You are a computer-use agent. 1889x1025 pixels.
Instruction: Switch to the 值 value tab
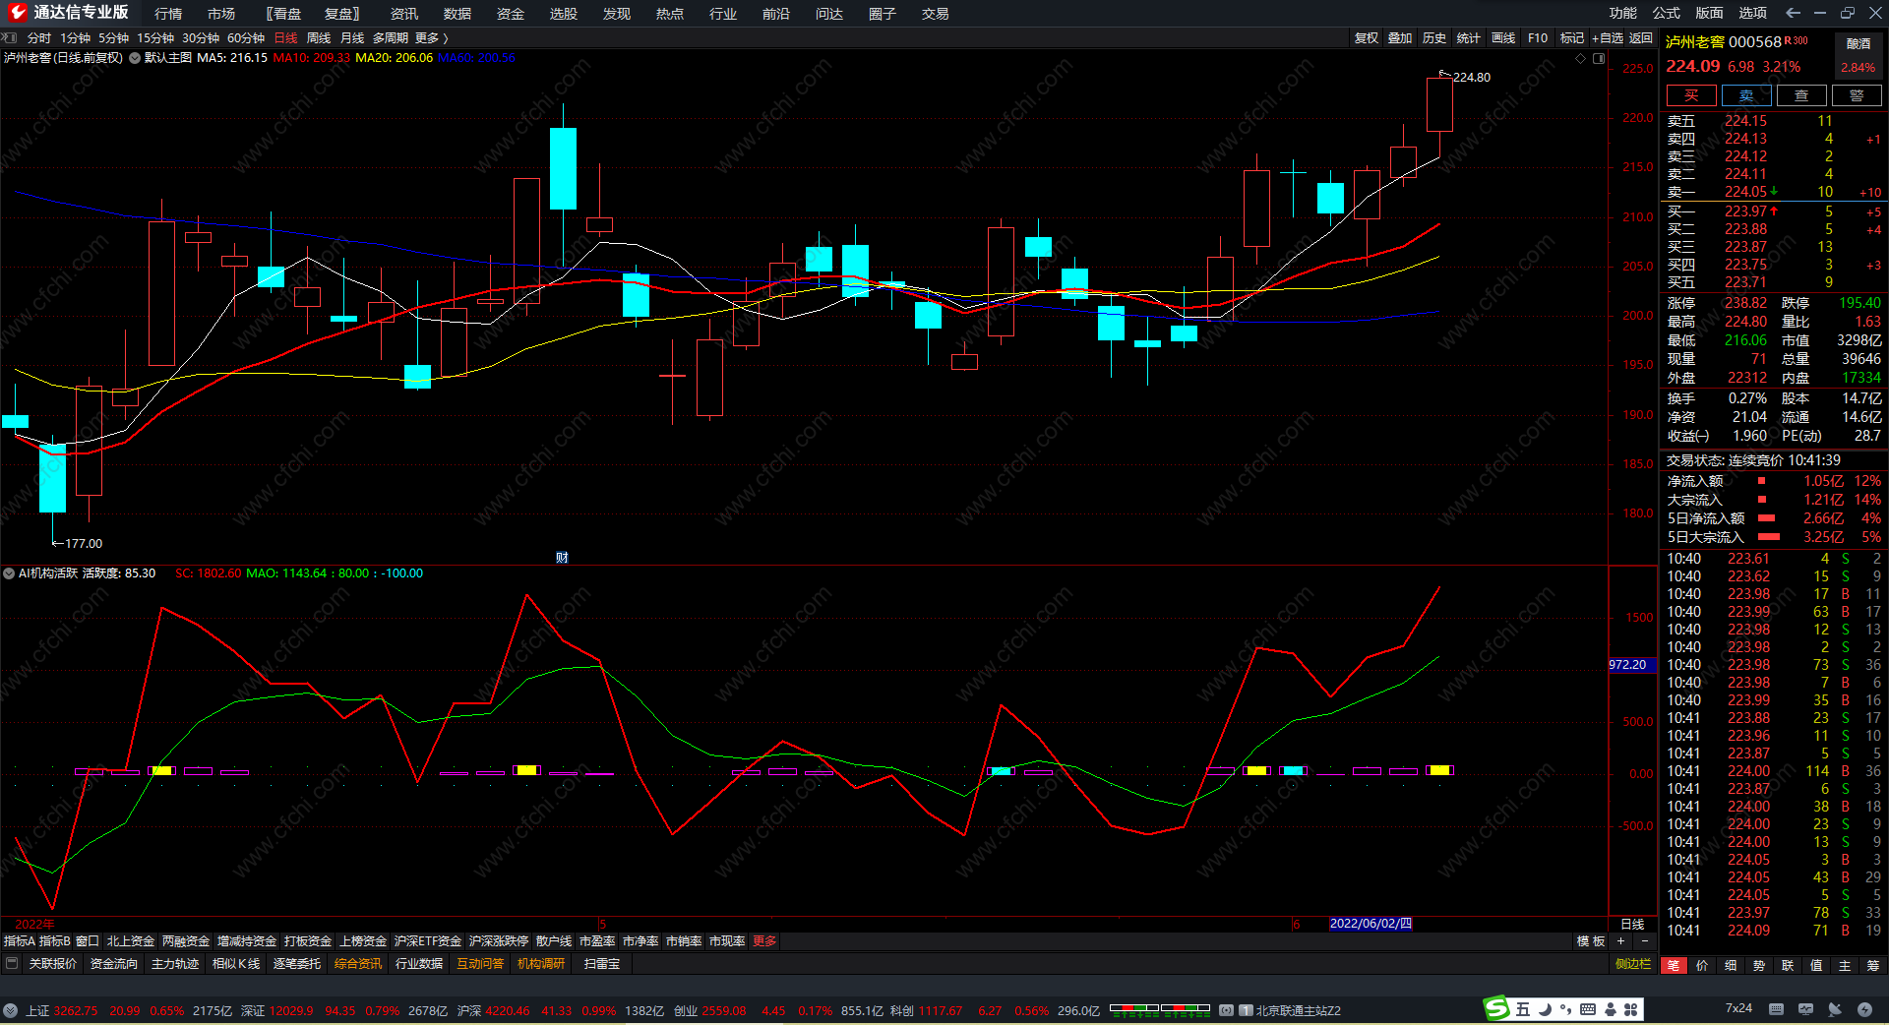tap(1816, 966)
